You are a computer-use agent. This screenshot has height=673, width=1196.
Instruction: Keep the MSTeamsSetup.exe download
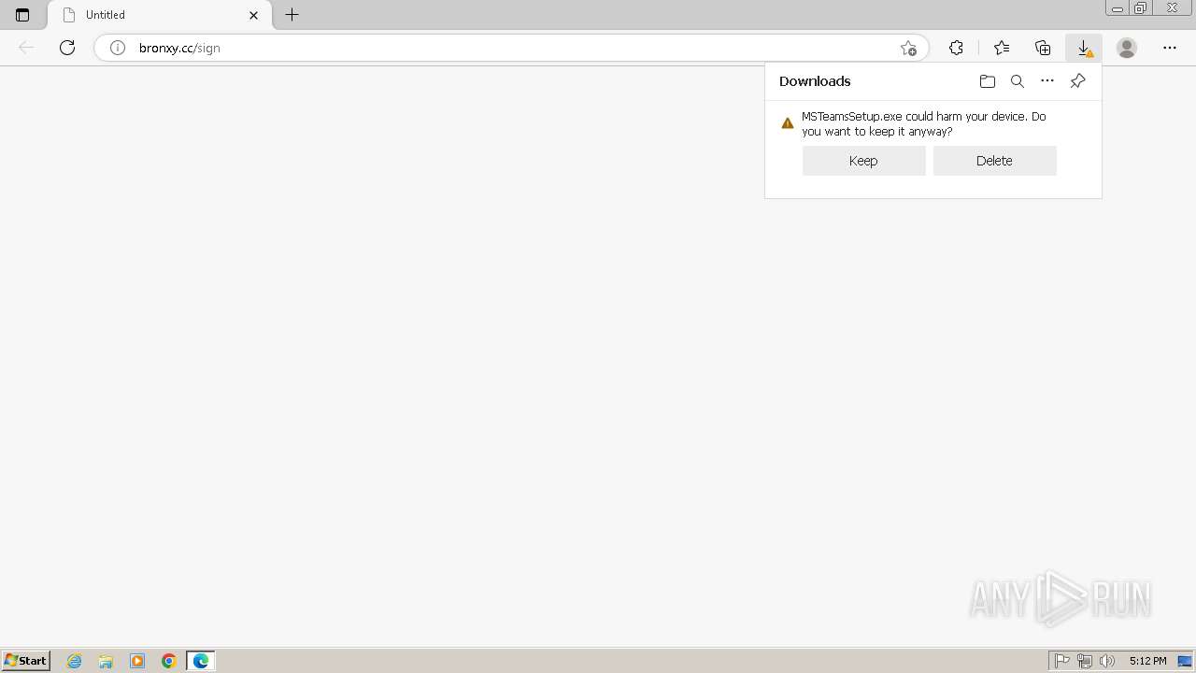pyautogui.click(x=863, y=161)
